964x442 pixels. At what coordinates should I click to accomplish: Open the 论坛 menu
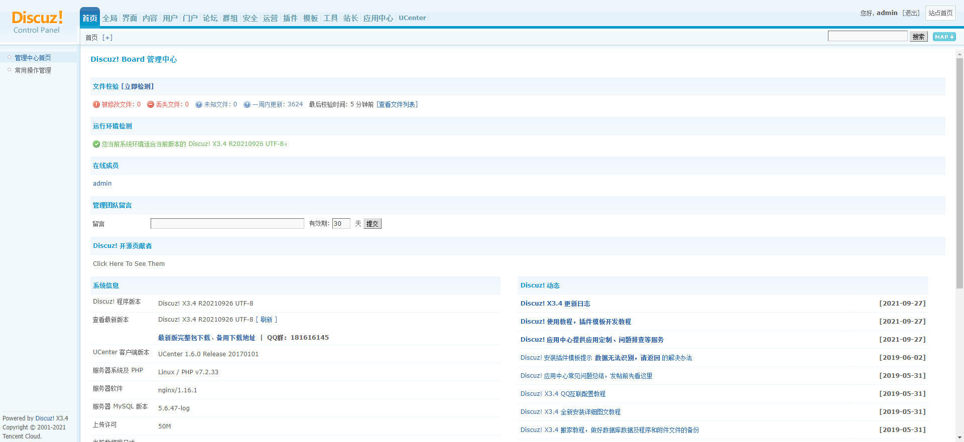(x=210, y=18)
